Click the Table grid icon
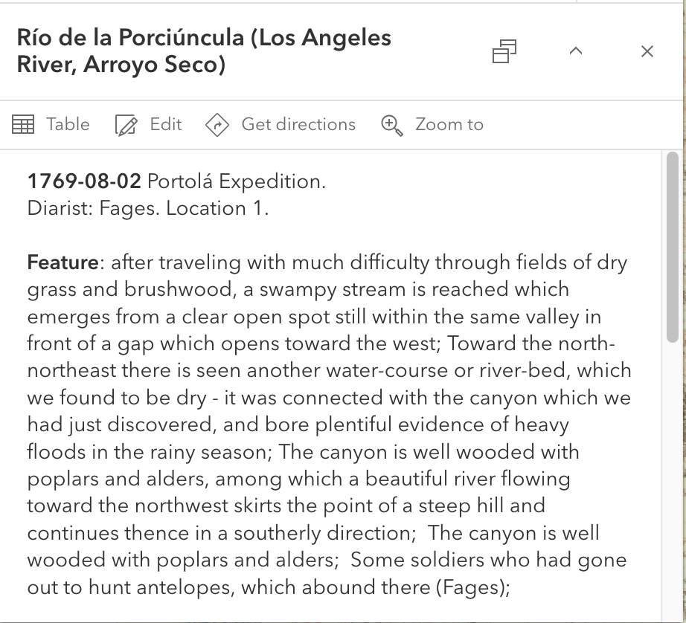This screenshot has width=686, height=623. coord(23,125)
